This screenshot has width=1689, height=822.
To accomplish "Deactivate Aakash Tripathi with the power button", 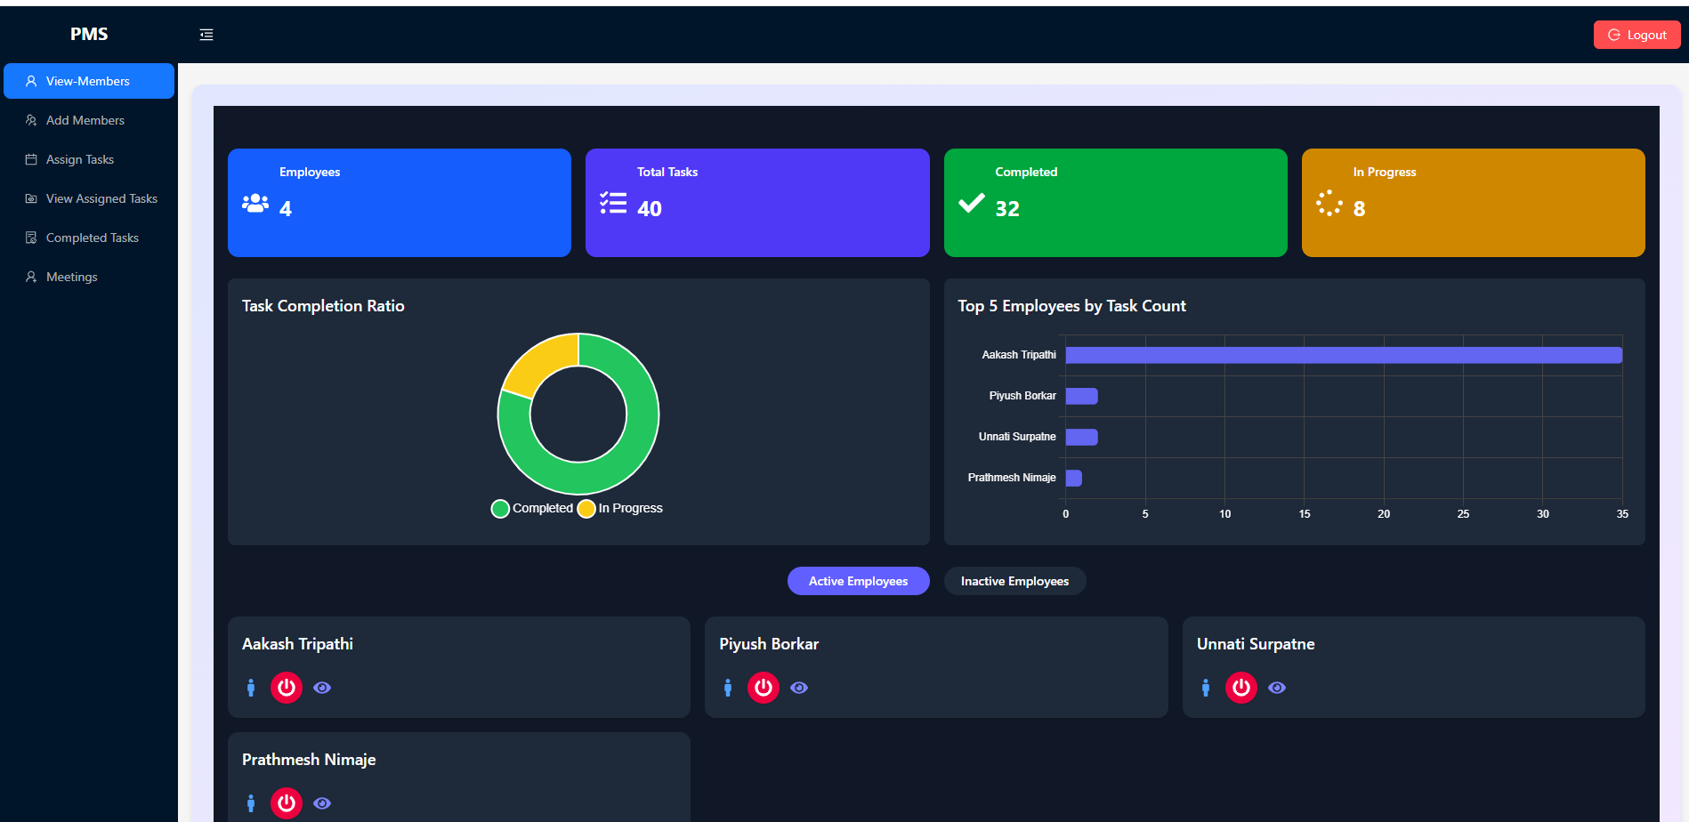I will 287,688.
